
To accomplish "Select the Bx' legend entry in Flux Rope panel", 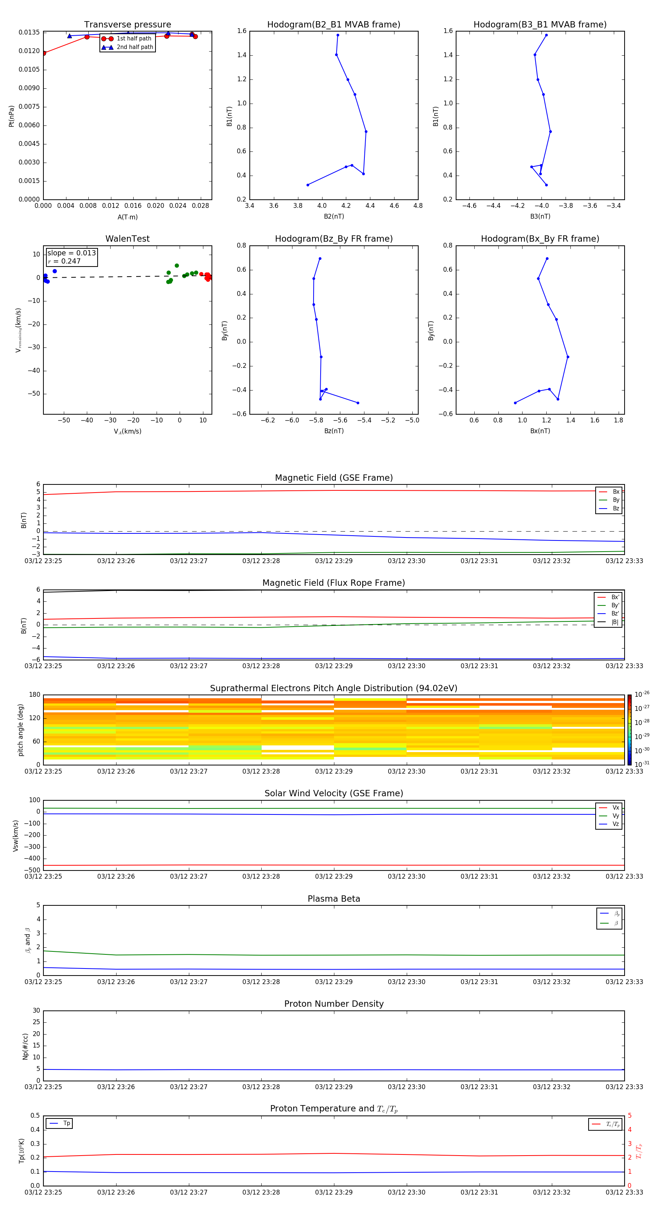I will click(608, 597).
